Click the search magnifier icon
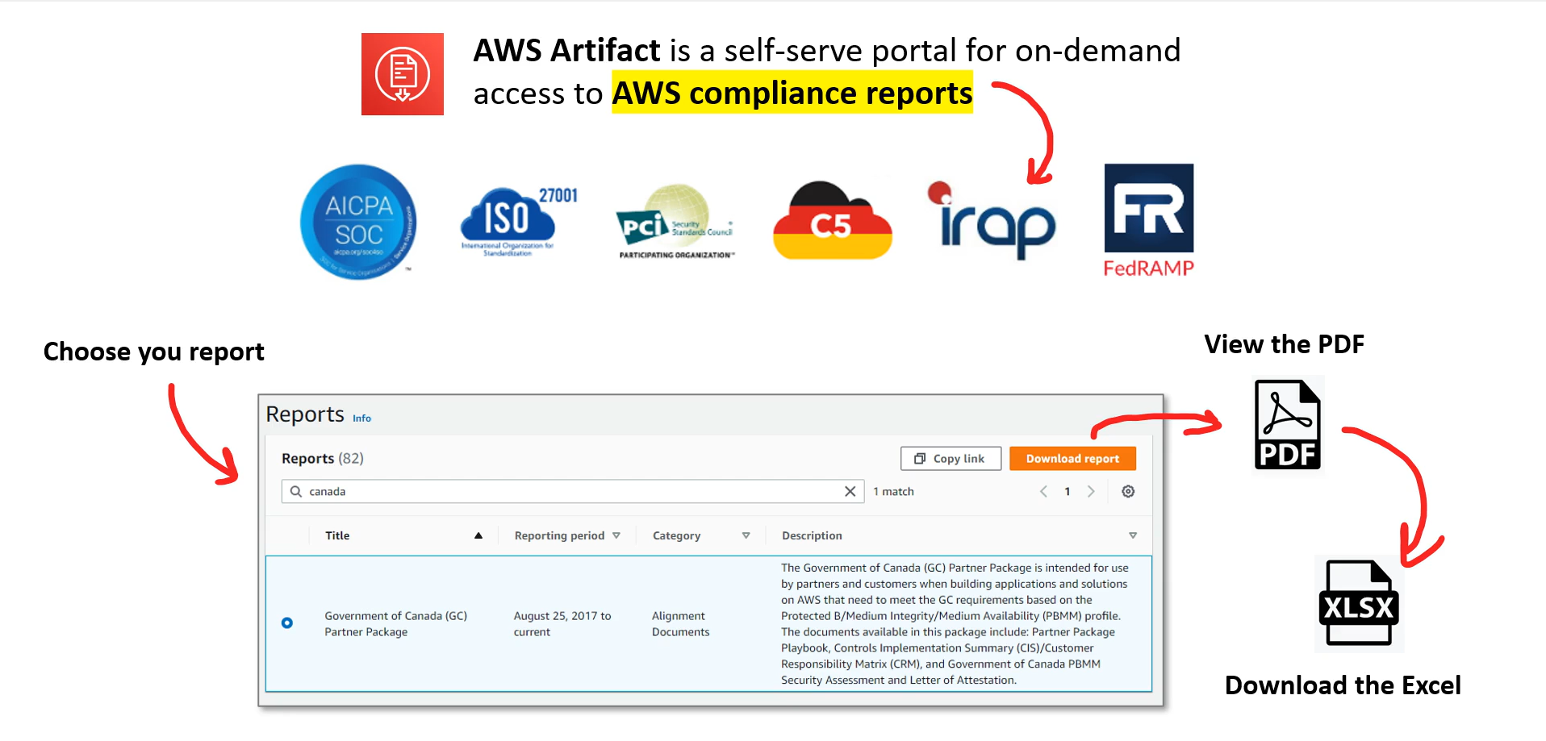The height and width of the screenshot is (741, 1546). [x=296, y=491]
